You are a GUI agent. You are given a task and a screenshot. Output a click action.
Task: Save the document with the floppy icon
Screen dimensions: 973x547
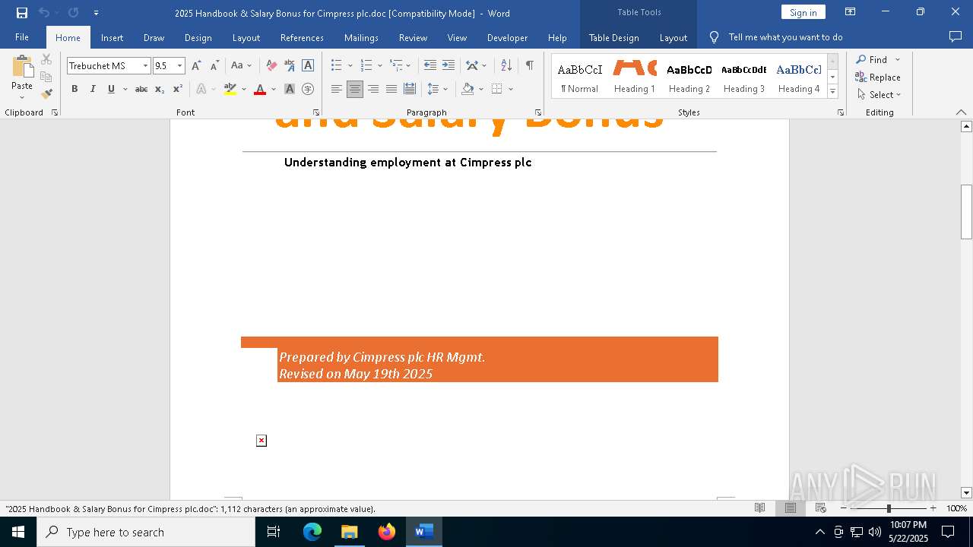coord(22,13)
